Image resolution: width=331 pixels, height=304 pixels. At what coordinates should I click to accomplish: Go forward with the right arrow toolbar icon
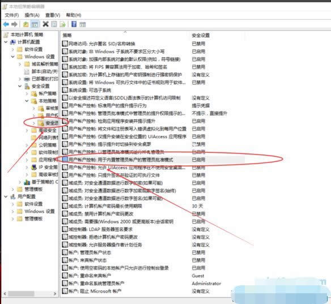(x=14, y=24)
